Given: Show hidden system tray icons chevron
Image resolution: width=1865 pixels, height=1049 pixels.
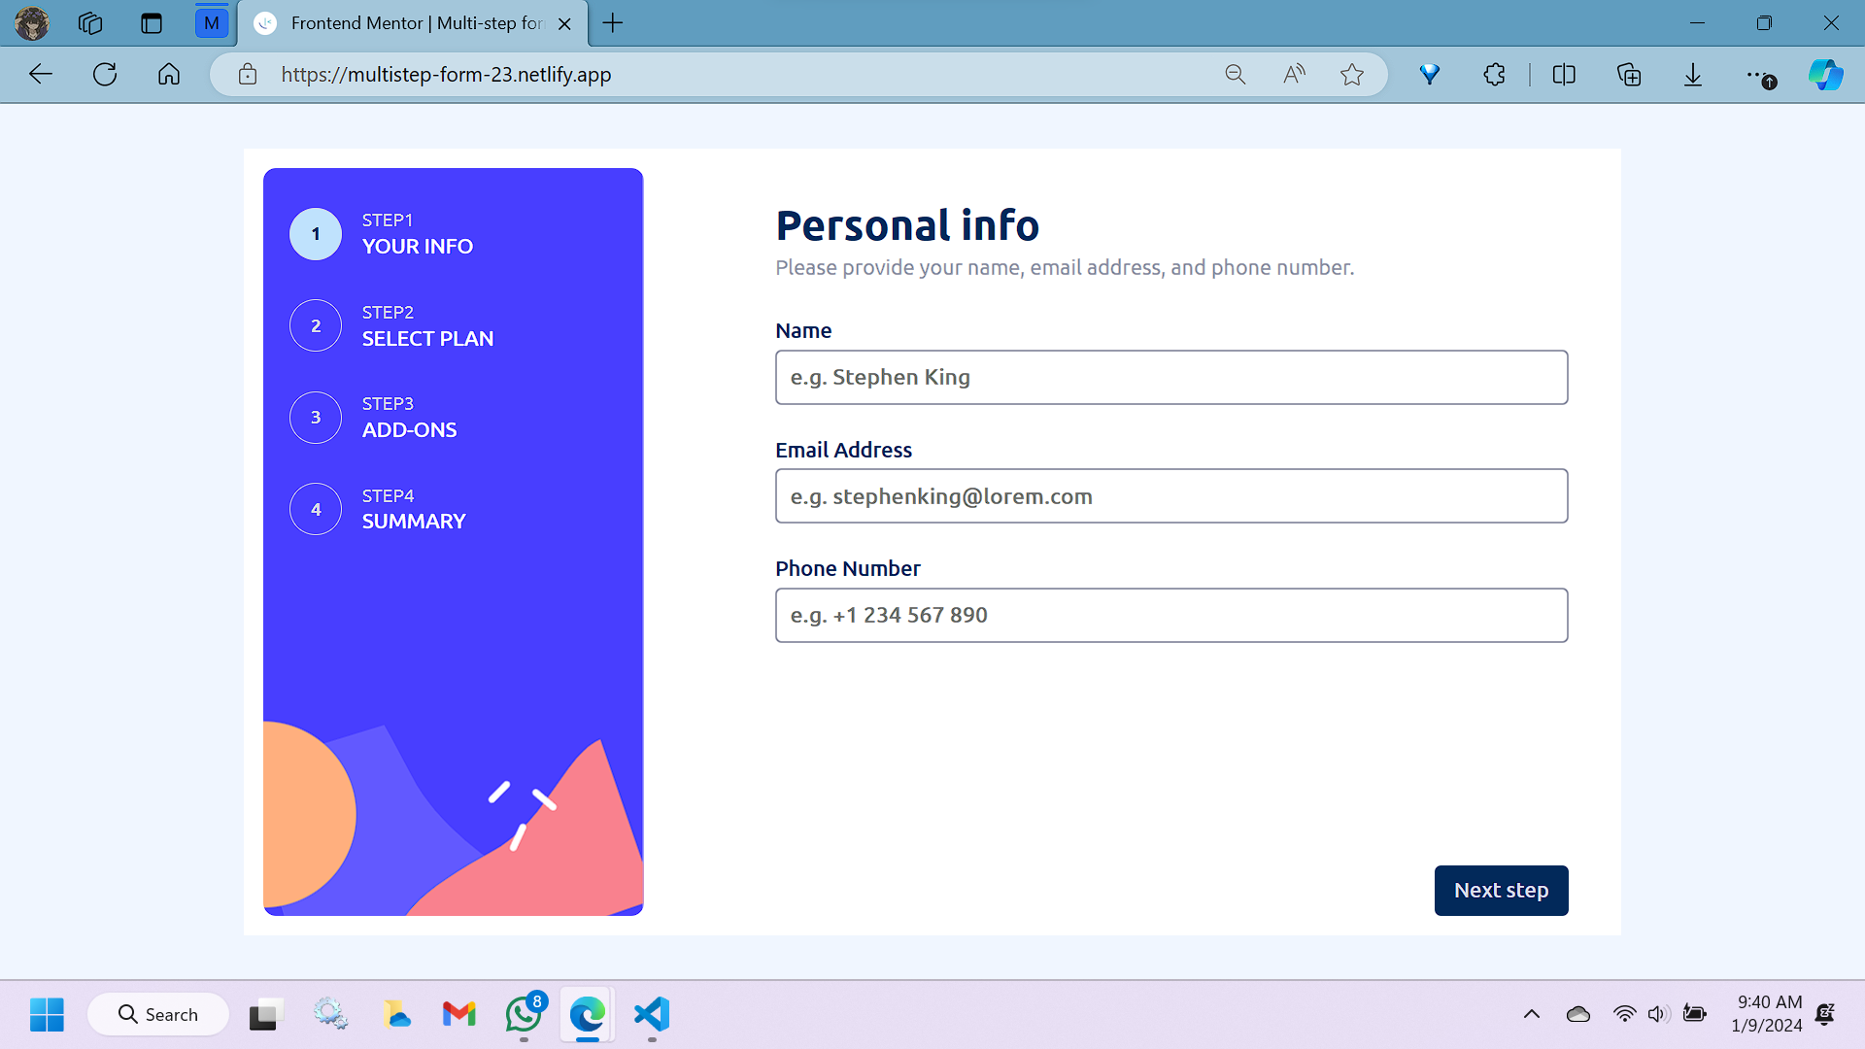Looking at the screenshot, I should coord(1532,1014).
